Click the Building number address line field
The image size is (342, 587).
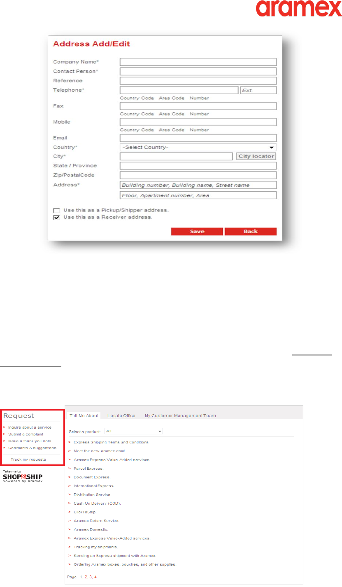click(x=198, y=185)
